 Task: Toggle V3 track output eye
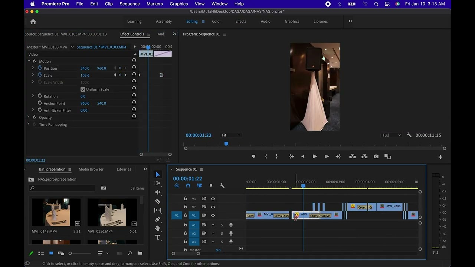coord(213,199)
